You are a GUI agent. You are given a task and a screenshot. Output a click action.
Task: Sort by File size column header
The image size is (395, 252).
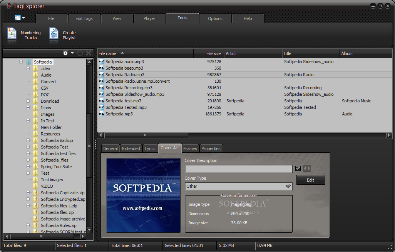[x=209, y=53]
